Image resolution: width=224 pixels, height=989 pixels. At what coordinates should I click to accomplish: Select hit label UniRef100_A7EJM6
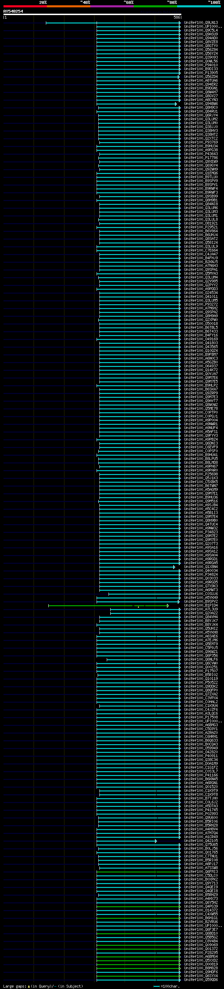201,640
